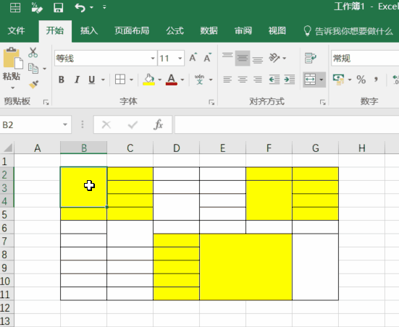399x327 pixels.
Task: Toggle Underline formatting
Action: point(92,80)
